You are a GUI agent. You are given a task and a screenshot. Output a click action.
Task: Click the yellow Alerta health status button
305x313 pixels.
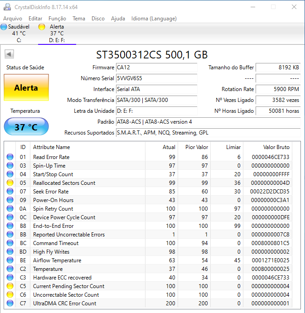tap(26, 87)
